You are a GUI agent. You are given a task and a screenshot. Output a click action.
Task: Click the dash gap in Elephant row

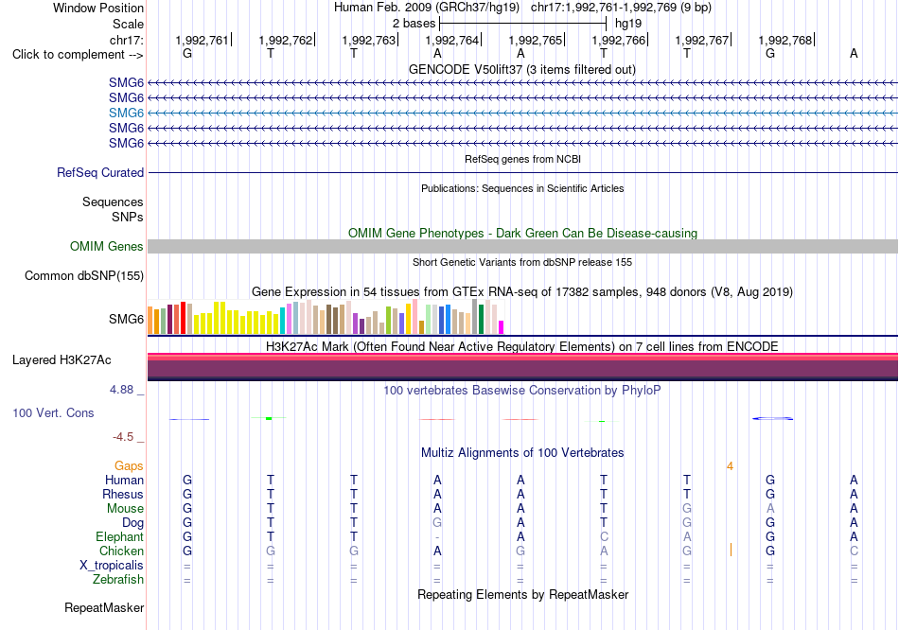tap(437, 537)
